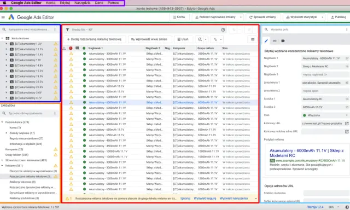This screenshot has width=350, height=210.
Task: Collapse Poziom konta (374) node
Action: (2, 122)
